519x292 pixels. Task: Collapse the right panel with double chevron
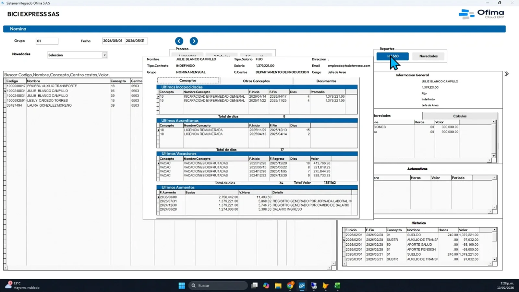(x=506, y=74)
